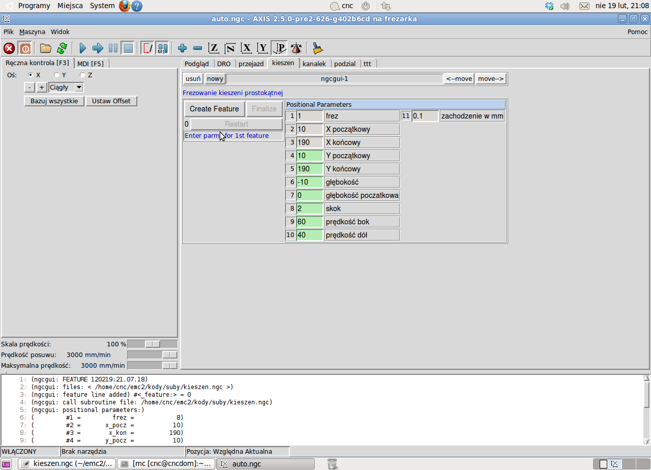
Task: Click the G-code listing vertical scrollbar
Action: pos(646,409)
